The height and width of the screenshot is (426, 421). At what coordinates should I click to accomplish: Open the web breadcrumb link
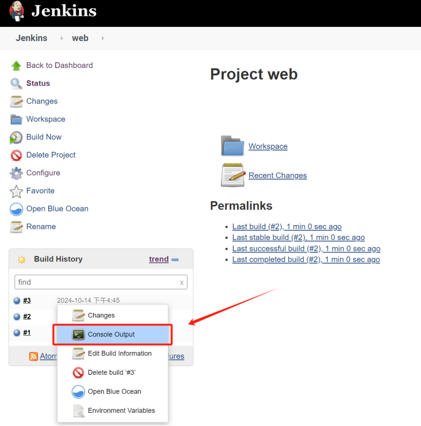pos(80,38)
